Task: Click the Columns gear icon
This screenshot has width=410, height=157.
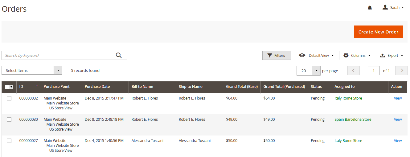Action: (x=346, y=55)
